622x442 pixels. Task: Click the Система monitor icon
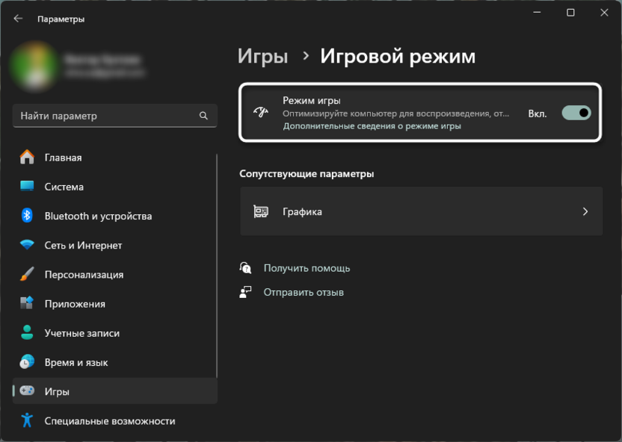27,187
